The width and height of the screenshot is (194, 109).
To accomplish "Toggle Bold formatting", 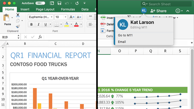I will (31, 24).
